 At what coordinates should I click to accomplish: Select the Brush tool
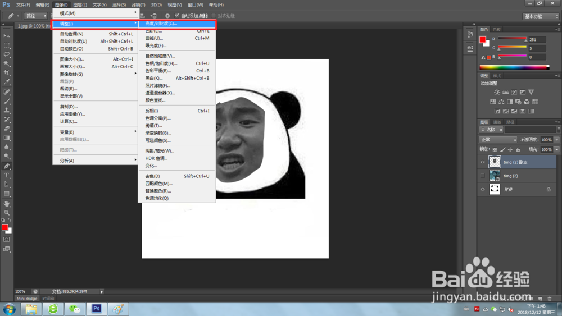pyautogui.click(x=6, y=101)
